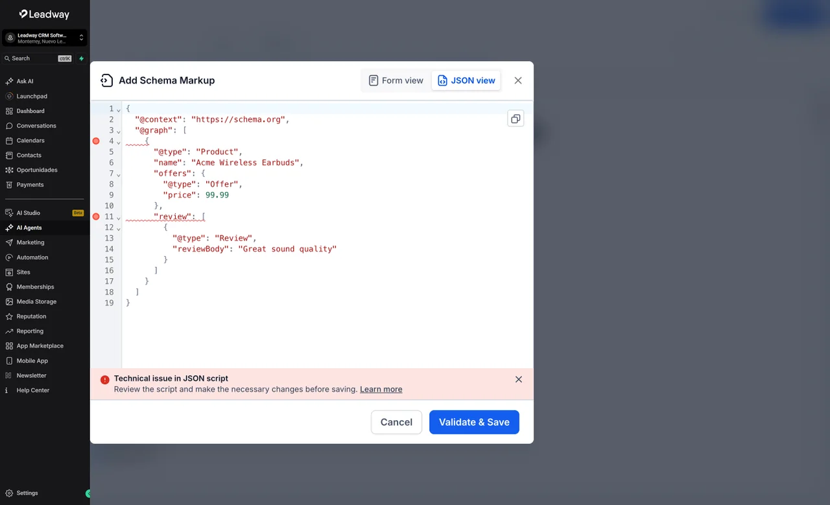Open the Learn more link
This screenshot has width=830, height=505.
tap(381, 390)
